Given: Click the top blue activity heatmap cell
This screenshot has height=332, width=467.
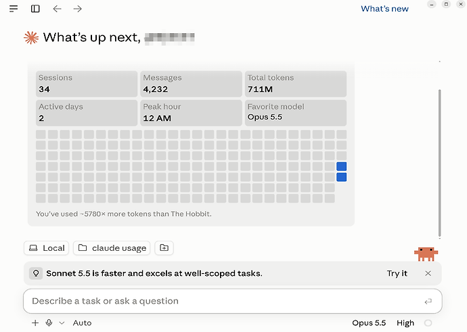Looking at the screenshot, I should pos(341,166).
